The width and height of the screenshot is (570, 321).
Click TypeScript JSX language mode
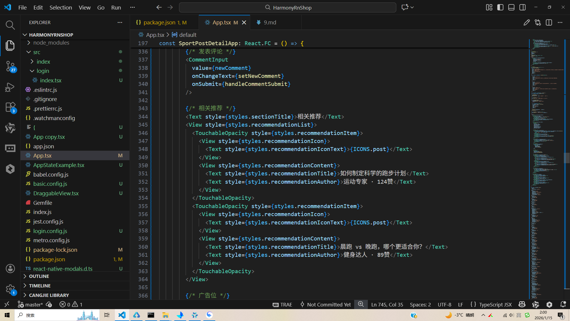(x=495, y=304)
